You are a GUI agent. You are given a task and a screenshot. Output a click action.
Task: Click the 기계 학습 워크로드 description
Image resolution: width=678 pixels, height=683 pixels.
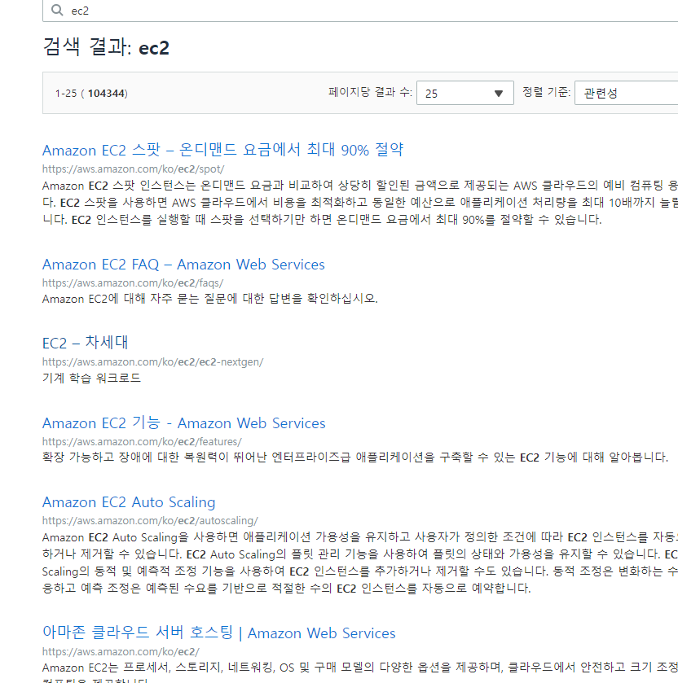(91, 378)
